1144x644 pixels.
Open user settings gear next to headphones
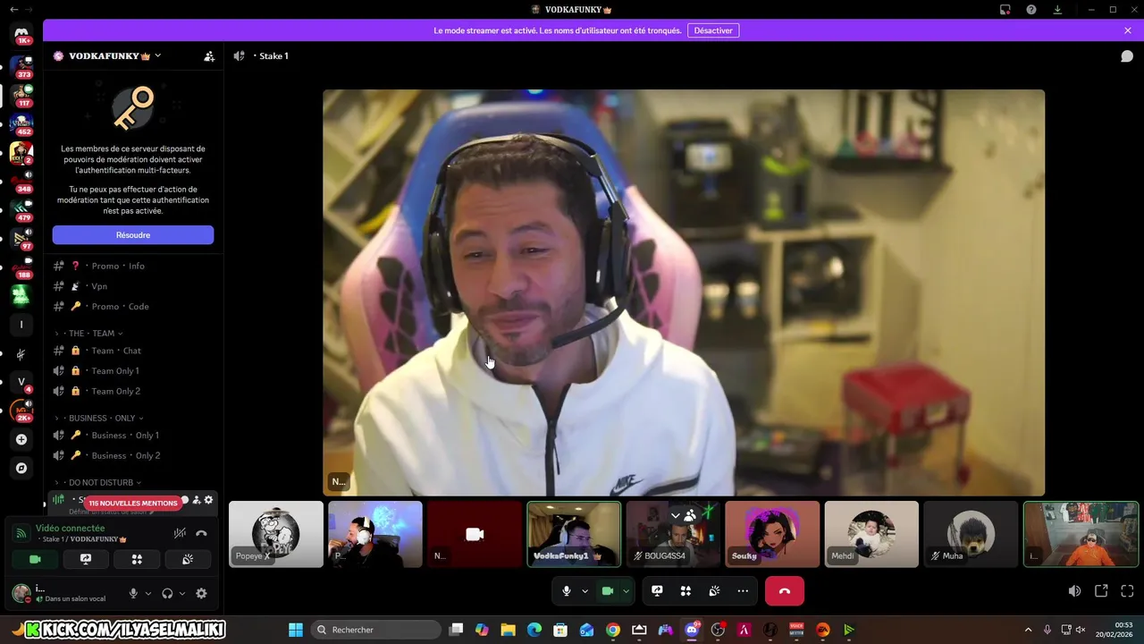[201, 593]
